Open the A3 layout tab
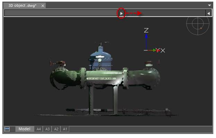Image resolution: width=216 pixels, height=138 pixels. [x=47, y=129]
